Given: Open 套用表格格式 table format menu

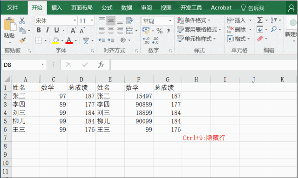Looking at the screenshot, I should click(x=199, y=29).
